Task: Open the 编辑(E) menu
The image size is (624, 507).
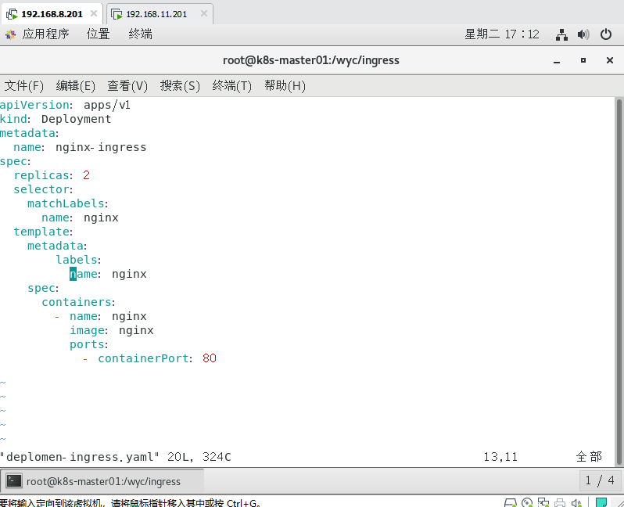Action: click(x=76, y=85)
